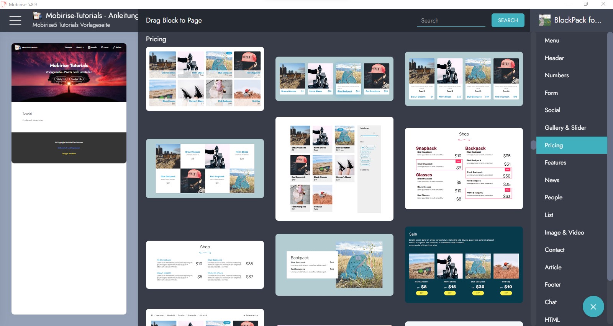Close the block panel with the round X button
The image size is (613, 326).
tap(593, 306)
